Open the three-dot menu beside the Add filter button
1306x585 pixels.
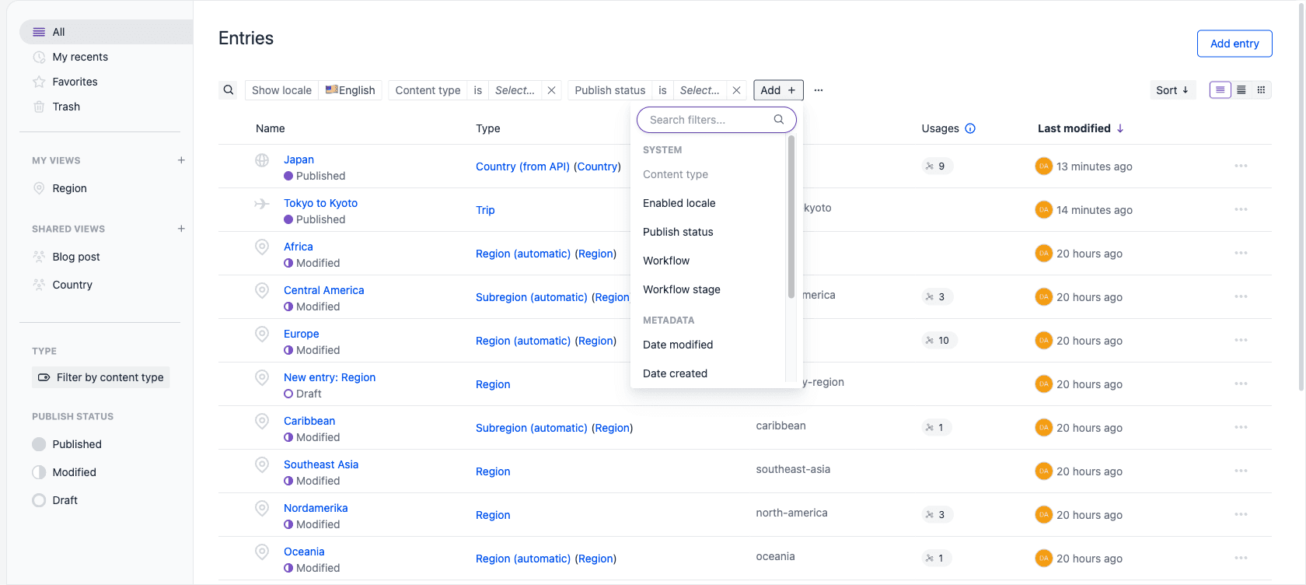click(819, 90)
